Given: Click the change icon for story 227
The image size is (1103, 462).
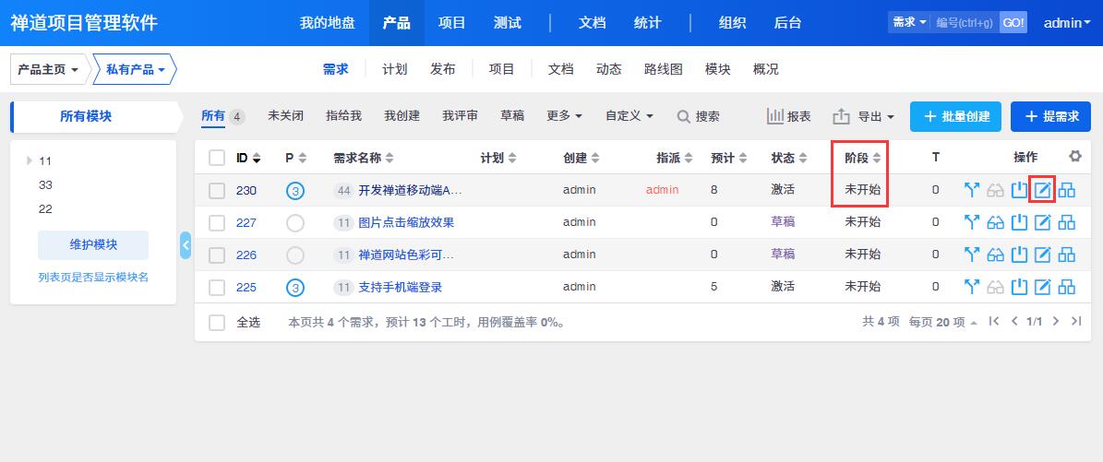Looking at the screenshot, I should point(971,222).
